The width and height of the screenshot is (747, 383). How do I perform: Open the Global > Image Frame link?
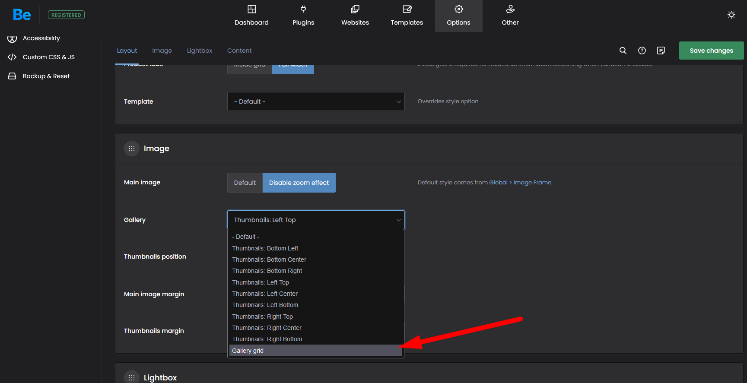520,183
